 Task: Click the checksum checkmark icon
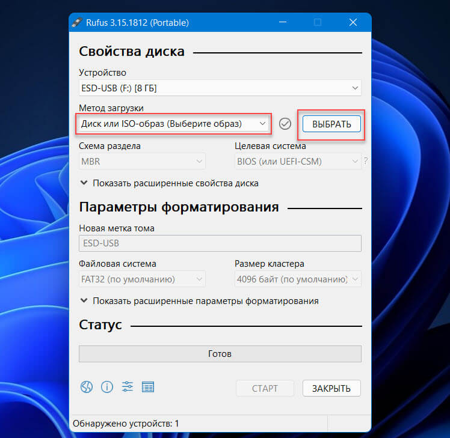(285, 124)
